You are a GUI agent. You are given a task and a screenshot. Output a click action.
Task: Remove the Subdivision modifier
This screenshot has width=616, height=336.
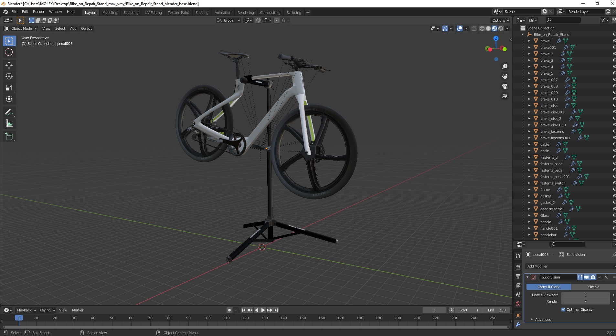[606, 277]
